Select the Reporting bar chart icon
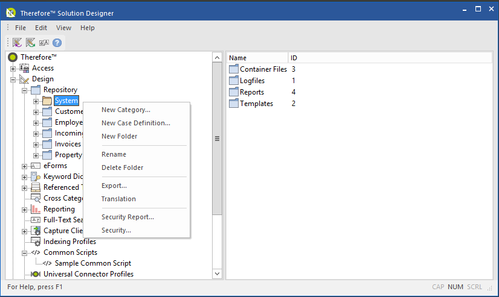This screenshot has height=297, width=499. 36,209
